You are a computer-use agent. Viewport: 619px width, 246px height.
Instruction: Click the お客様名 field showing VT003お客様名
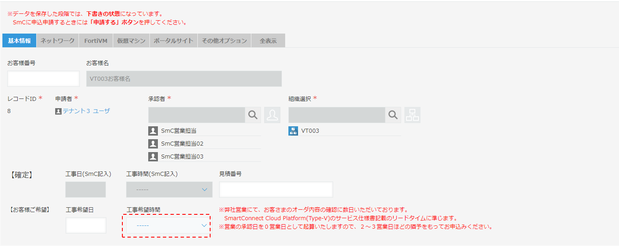[x=184, y=79]
